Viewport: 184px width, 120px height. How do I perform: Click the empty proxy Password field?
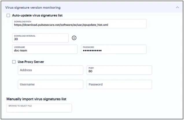(x=119, y=85)
